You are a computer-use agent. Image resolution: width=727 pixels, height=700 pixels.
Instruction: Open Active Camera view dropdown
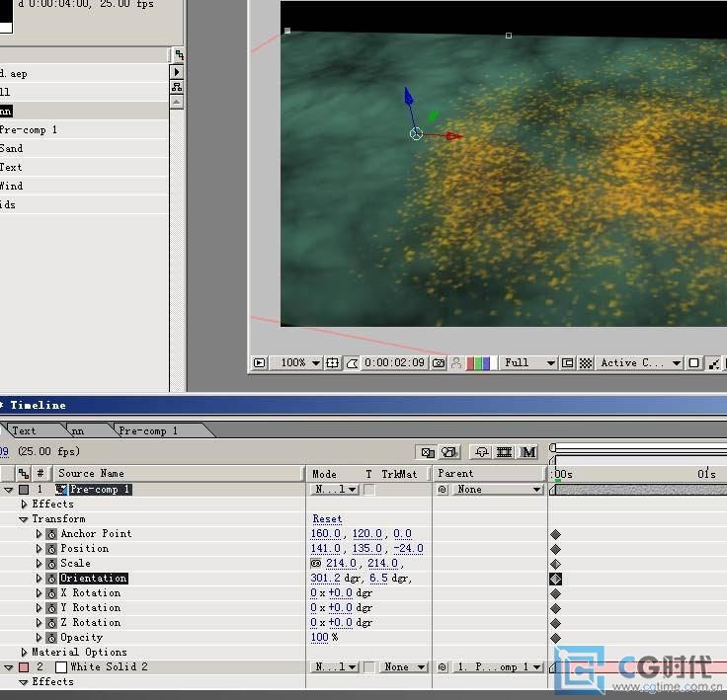[x=638, y=363]
